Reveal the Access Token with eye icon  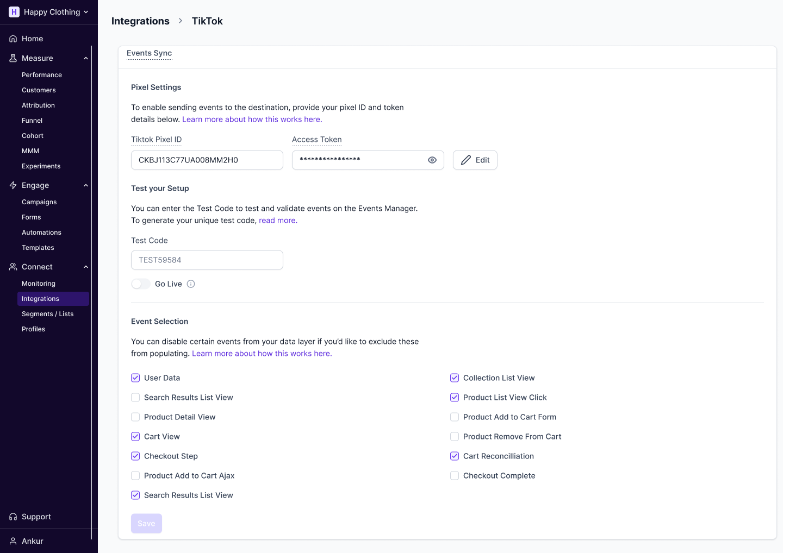tap(432, 160)
